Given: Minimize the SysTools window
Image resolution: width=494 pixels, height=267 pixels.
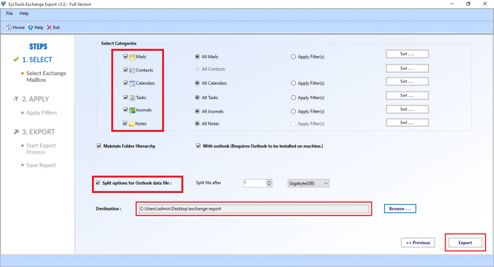Looking at the screenshot, I should pyautogui.click(x=452, y=4).
